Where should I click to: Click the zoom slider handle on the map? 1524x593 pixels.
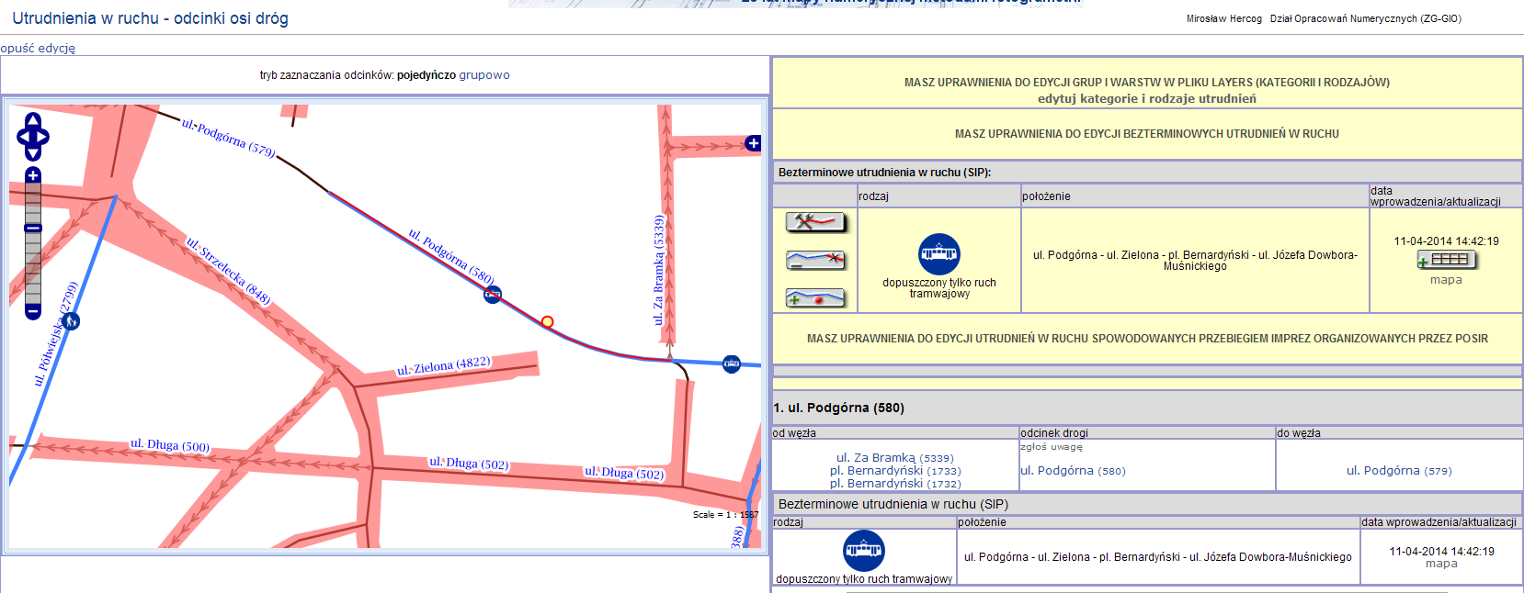click(x=33, y=228)
